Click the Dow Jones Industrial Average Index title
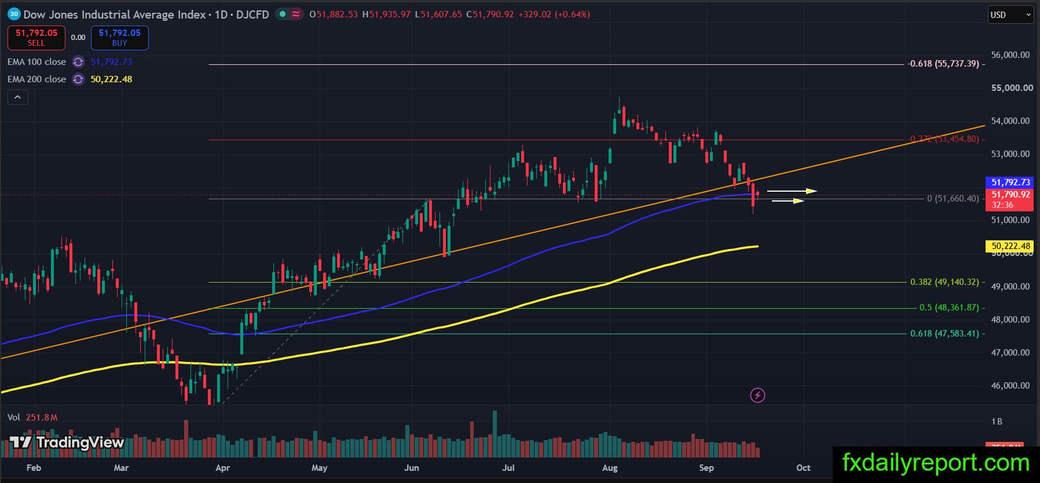This screenshot has width=1040, height=483. pos(115,14)
